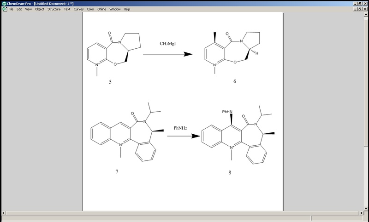Click the ChemDraw app icon in title bar

[4, 4]
